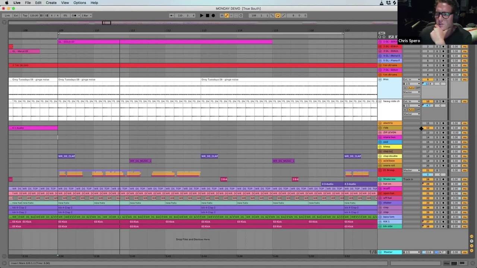Set heavy side ch monitor to Off

pos(417,110)
